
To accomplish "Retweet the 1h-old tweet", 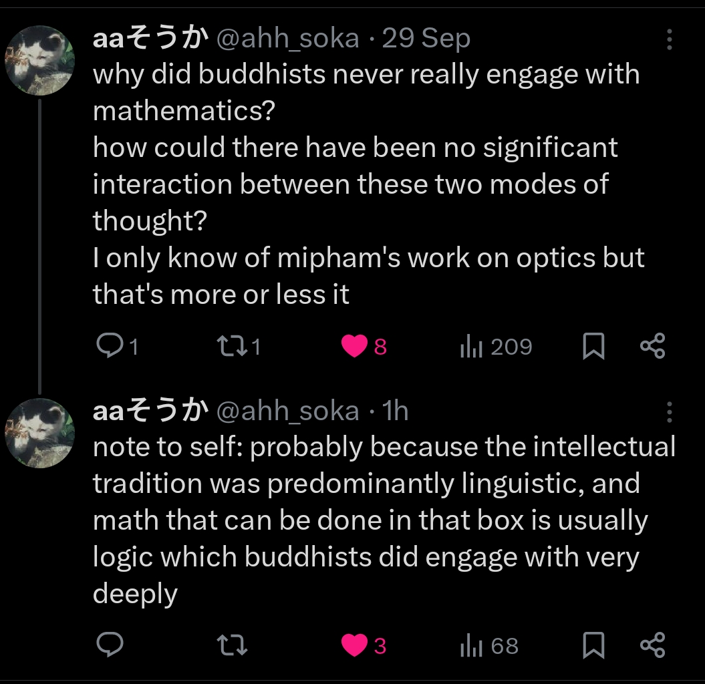I will coord(233,645).
